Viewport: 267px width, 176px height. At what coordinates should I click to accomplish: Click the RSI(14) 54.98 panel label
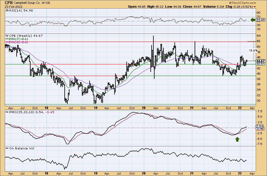click(x=21, y=11)
